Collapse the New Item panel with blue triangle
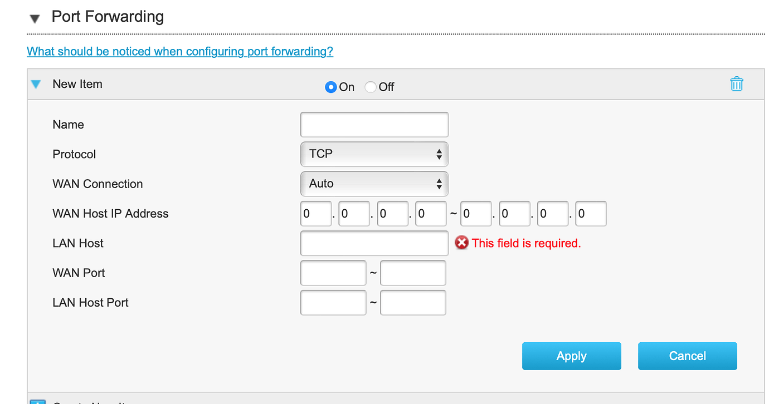 [36, 84]
